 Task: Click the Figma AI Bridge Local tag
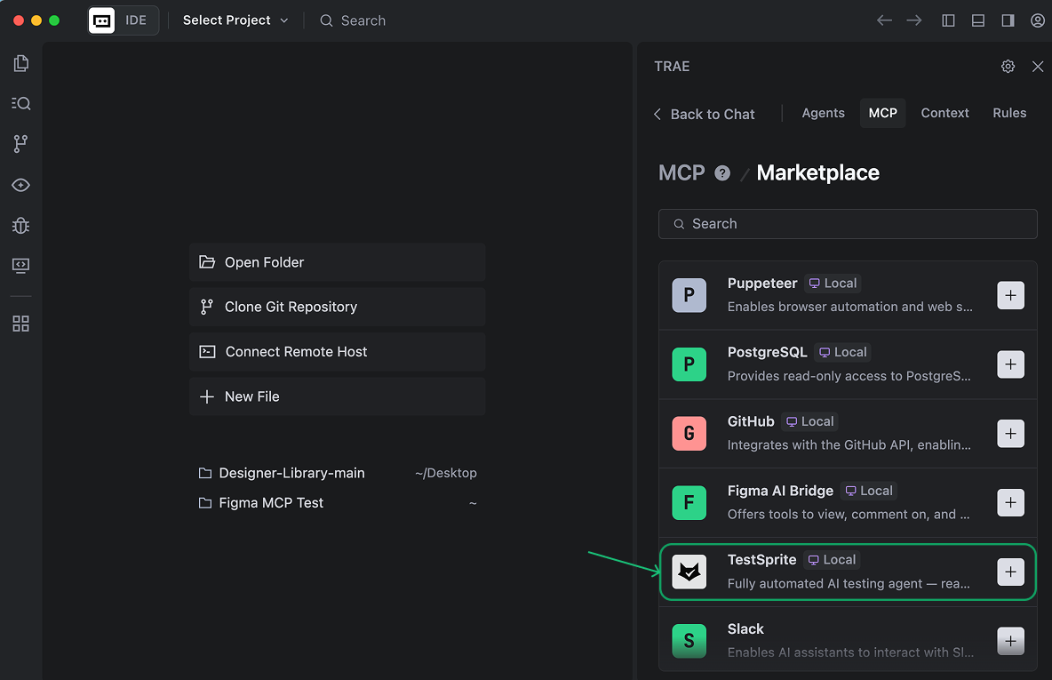pos(869,491)
